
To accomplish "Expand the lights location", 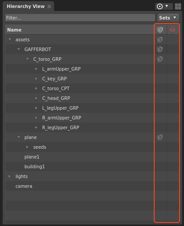I will pyautogui.click(x=9, y=176).
